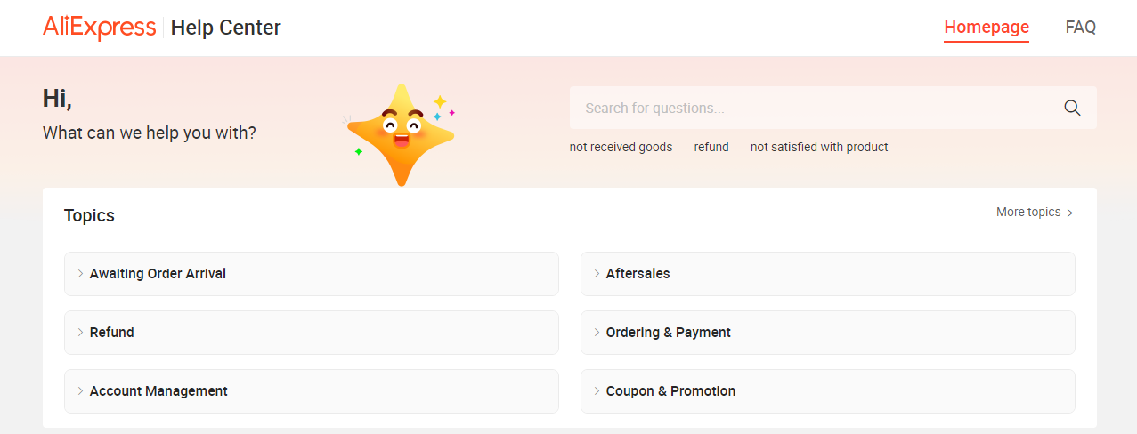The image size is (1137, 434).
Task: Switch to the Homepage tab
Action: [987, 28]
